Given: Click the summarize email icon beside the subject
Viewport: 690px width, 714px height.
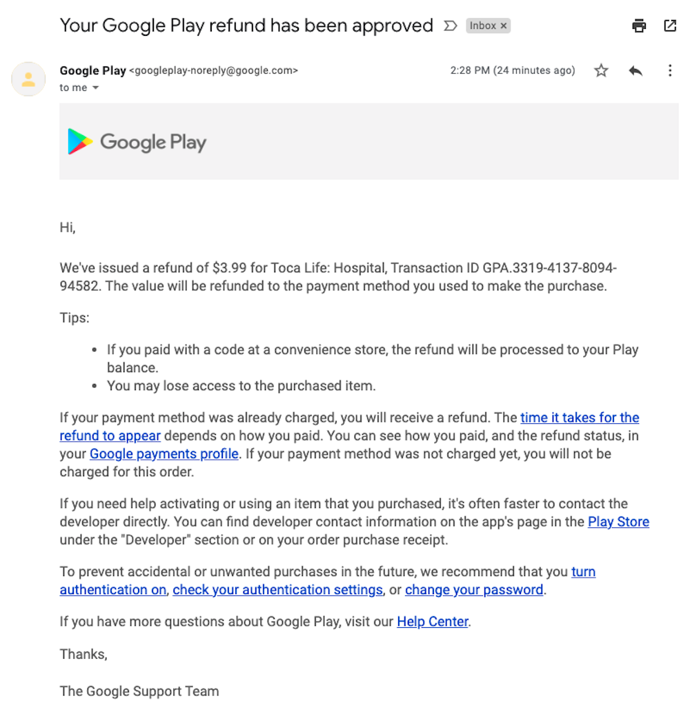Looking at the screenshot, I should pos(451,25).
